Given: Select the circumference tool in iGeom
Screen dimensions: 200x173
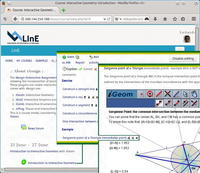Looking at the screenshot, I should [x=150, y=94].
